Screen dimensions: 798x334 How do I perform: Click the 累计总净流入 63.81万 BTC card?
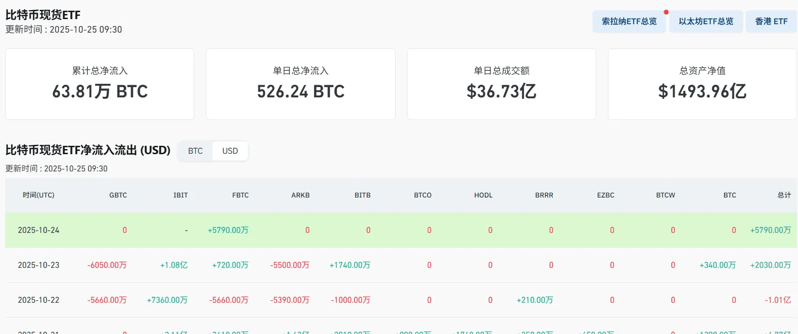(100, 84)
